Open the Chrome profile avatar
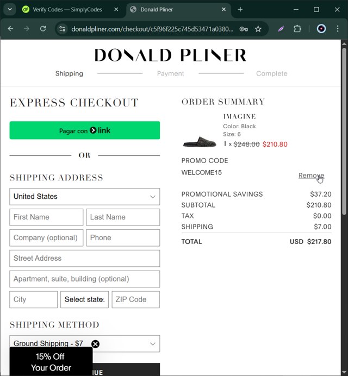 [x=321, y=29]
